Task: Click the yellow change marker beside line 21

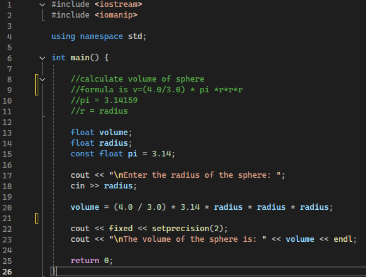Action: tap(36, 218)
